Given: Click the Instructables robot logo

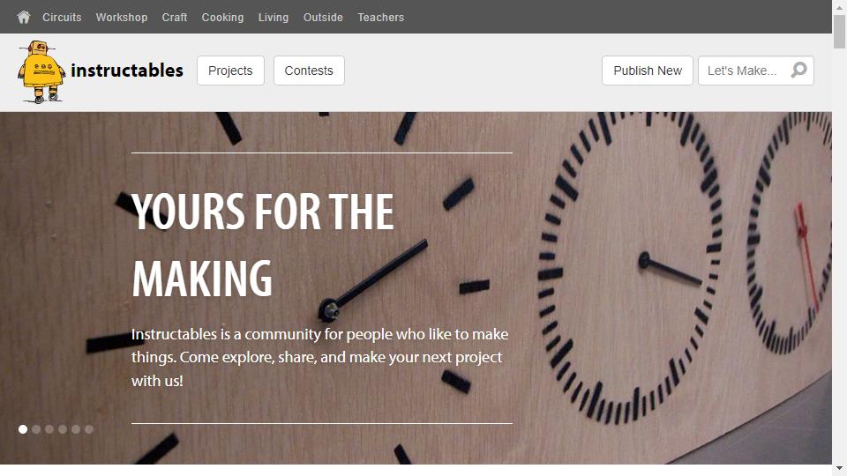Looking at the screenshot, I should click(41, 71).
